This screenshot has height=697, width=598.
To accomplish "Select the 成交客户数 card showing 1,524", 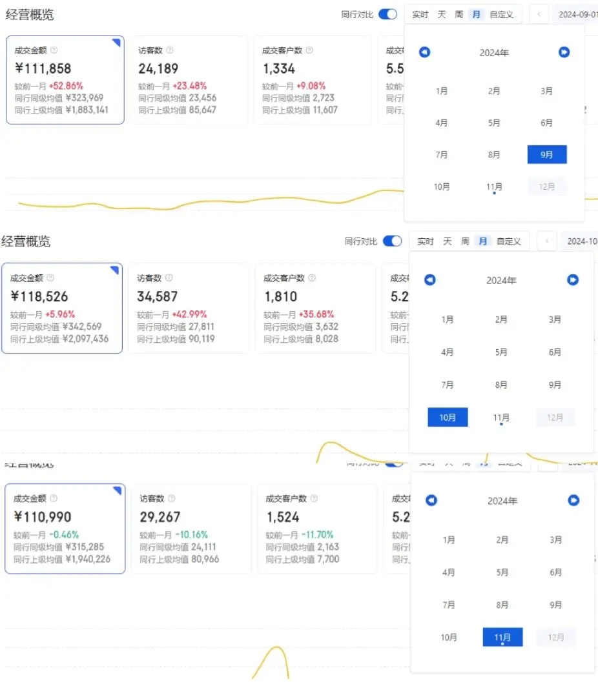I will tap(317, 529).
